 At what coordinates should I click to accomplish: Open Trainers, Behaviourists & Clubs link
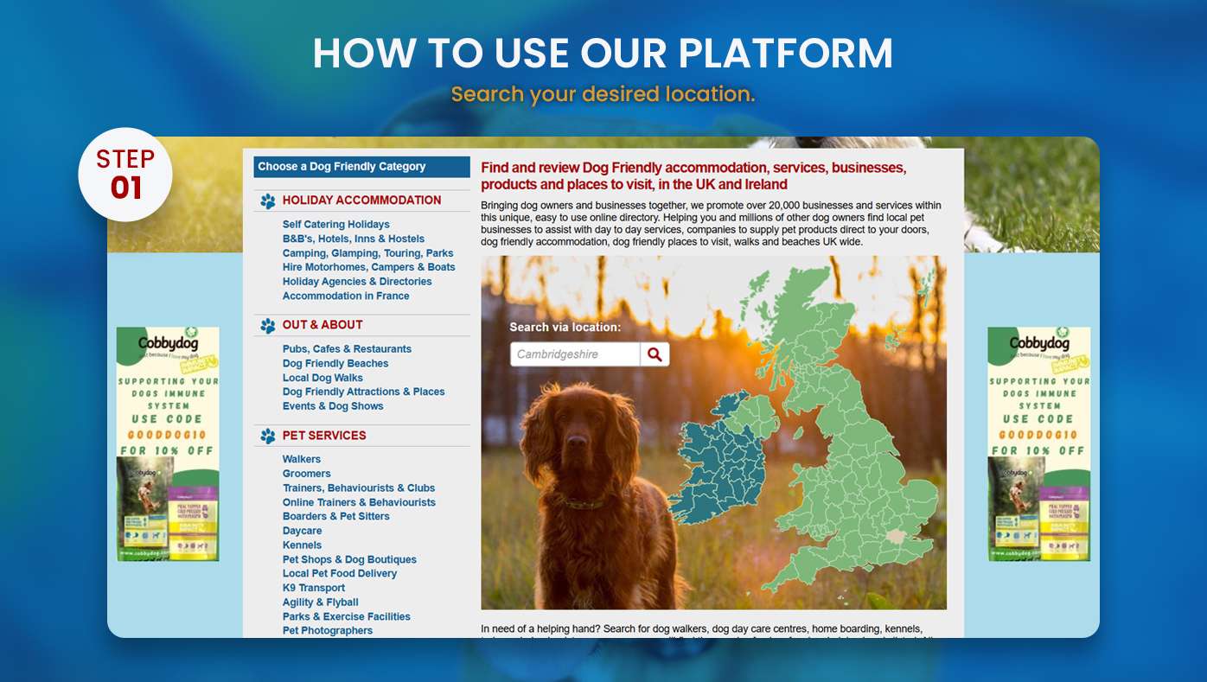click(x=359, y=488)
